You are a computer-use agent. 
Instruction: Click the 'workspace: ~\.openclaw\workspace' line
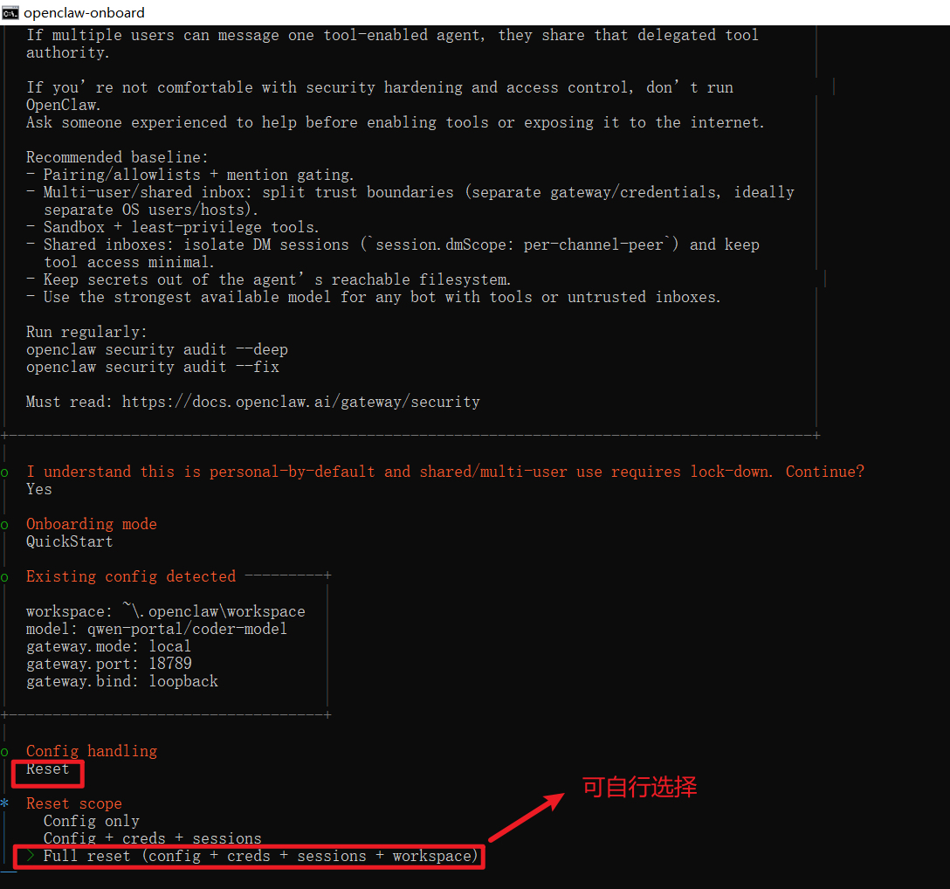[x=165, y=611]
